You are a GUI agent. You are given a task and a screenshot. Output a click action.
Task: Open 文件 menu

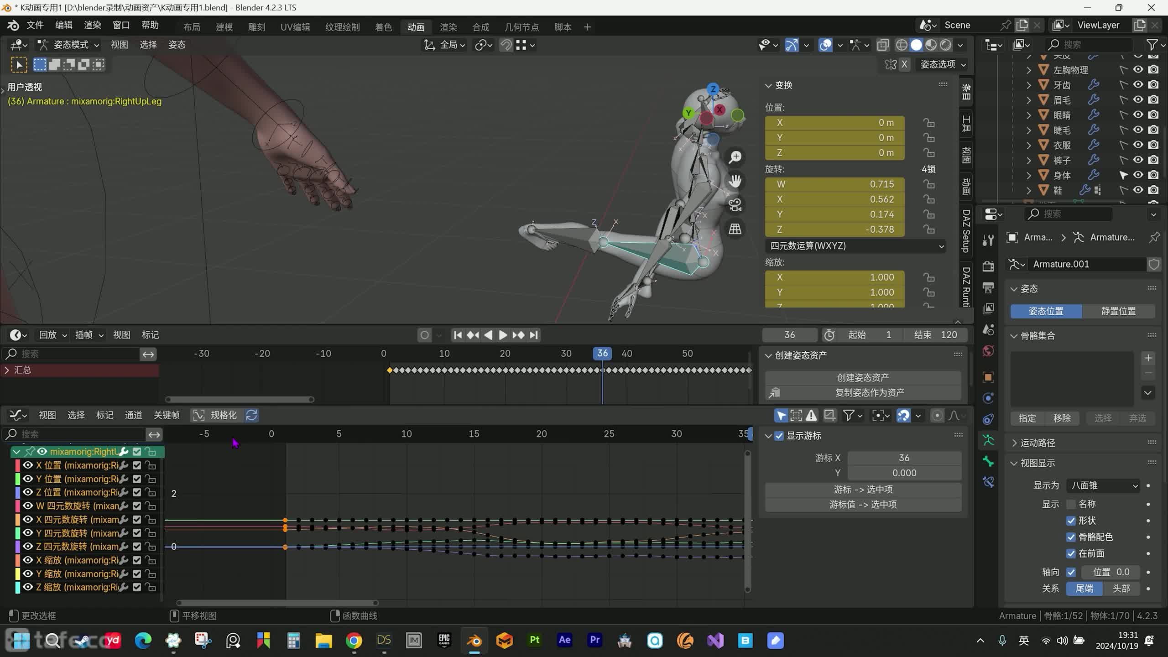35,25
